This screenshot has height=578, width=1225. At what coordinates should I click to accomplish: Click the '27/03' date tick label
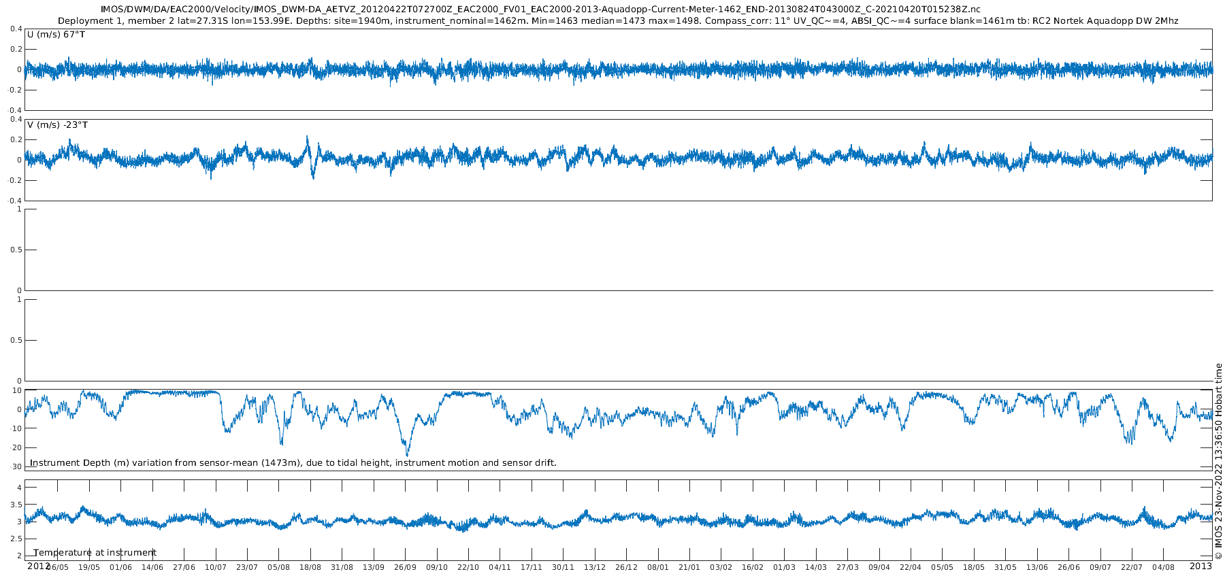click(848, 567)
